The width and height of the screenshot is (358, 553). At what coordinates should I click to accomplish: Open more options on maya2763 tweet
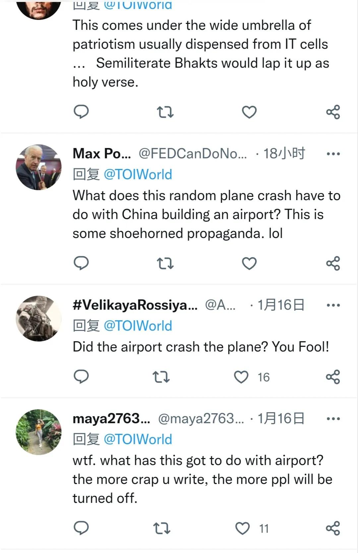[333, 419]
